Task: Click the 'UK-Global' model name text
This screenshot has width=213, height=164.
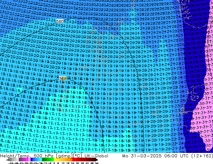Action: coord(96,156)
